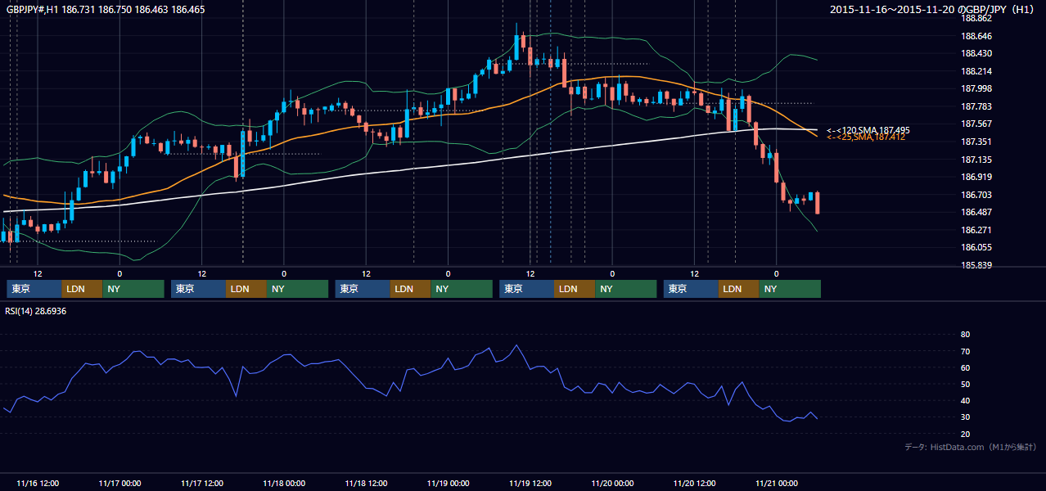Click the last red candlestick on the chart
1046x491 pixels.
click(x=817, y=203)
